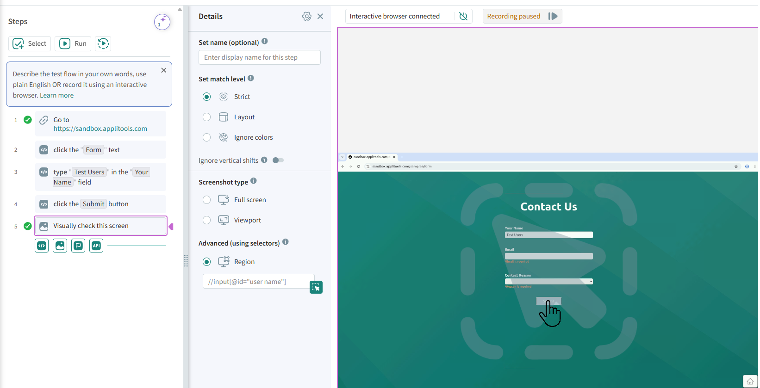The image size is (760, 388).
Task: Click the home icon in preview corner
Action: [750, 381]
